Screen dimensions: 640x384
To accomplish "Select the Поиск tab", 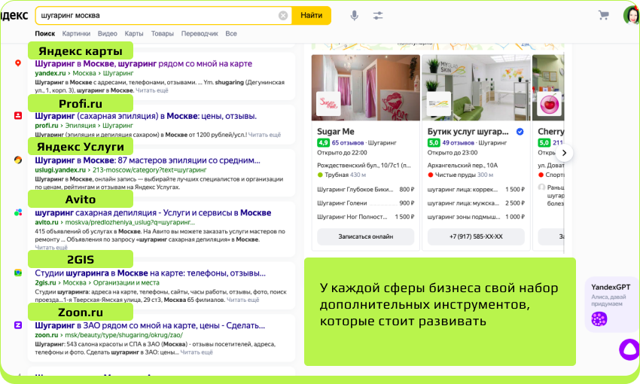I will click(45, 33).
